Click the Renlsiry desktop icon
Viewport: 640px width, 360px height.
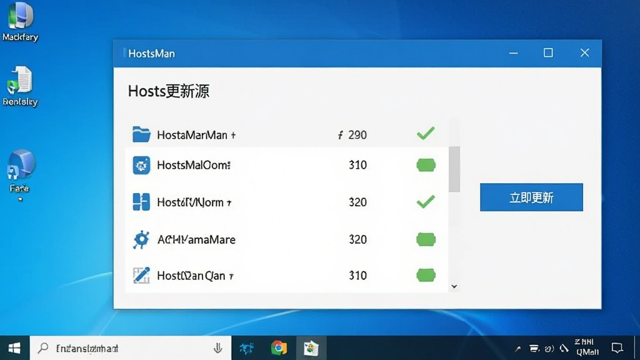point(20,86)
